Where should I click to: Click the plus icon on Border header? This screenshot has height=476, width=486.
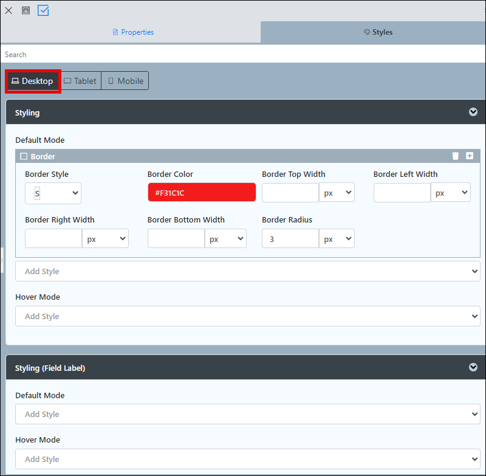[470, 156]
